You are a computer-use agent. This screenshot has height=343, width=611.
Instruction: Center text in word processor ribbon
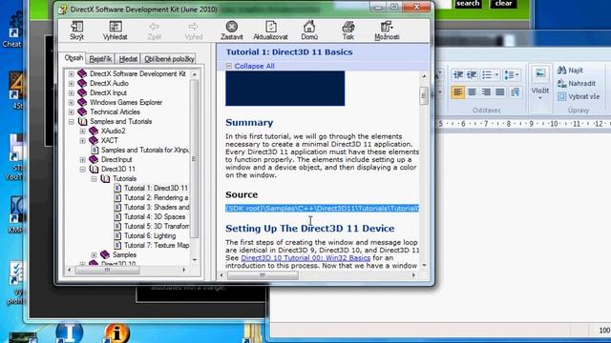[472, 92]
